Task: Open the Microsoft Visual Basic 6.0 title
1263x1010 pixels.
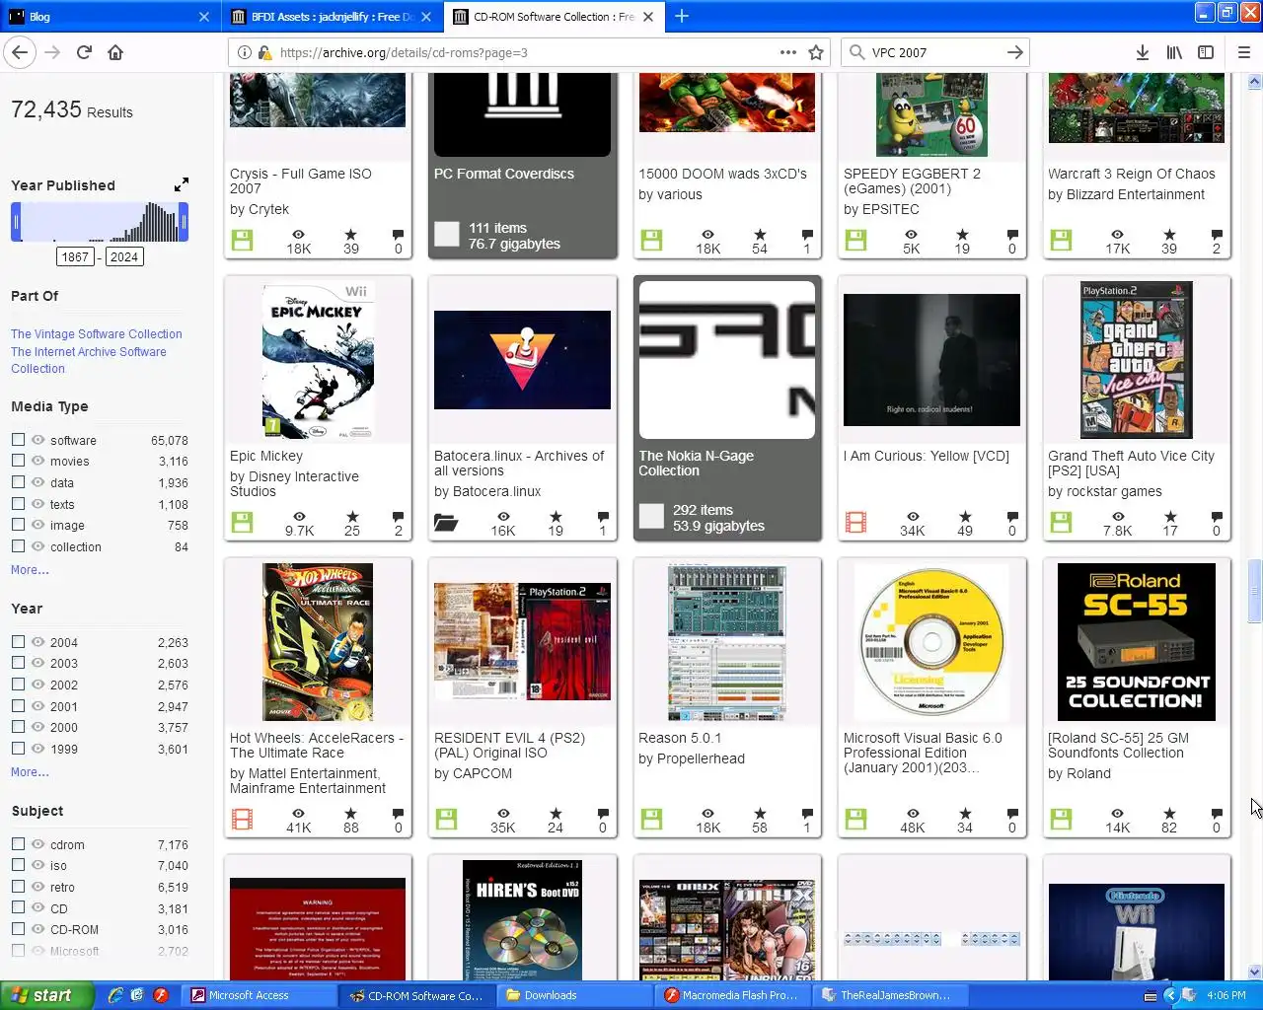Action: pos(923,752)
